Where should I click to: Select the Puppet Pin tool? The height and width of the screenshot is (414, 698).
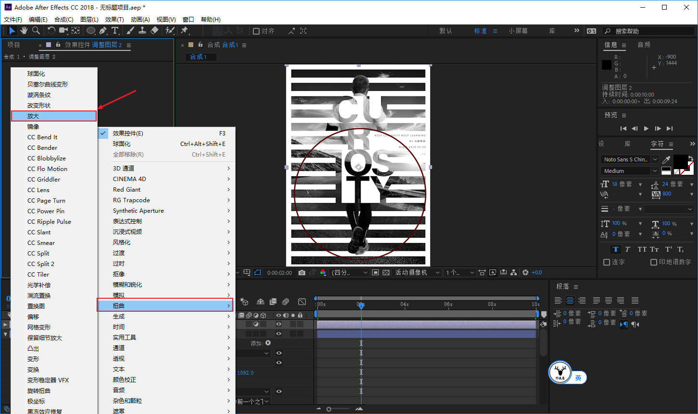pyautogui.click(x=184, y=31)
